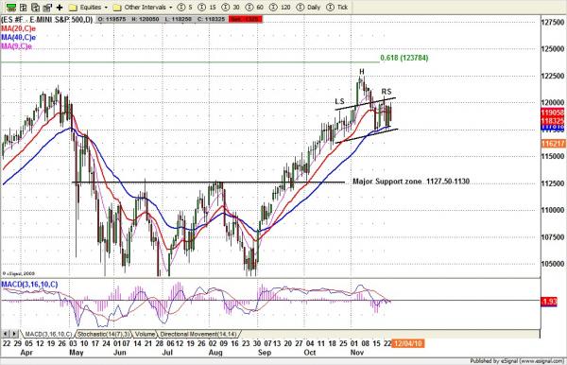Switch the chart to the Daily interval
This screenshot has width=567, height=365.
[x=308, y=8]
